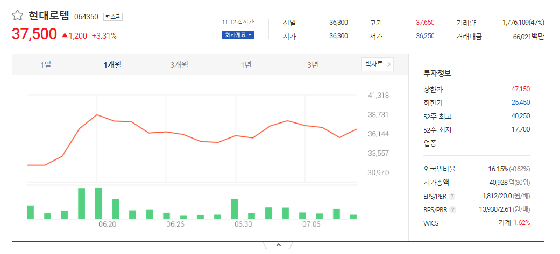
Task: Click the 코스피 market badge
Action: coord(113,17)
